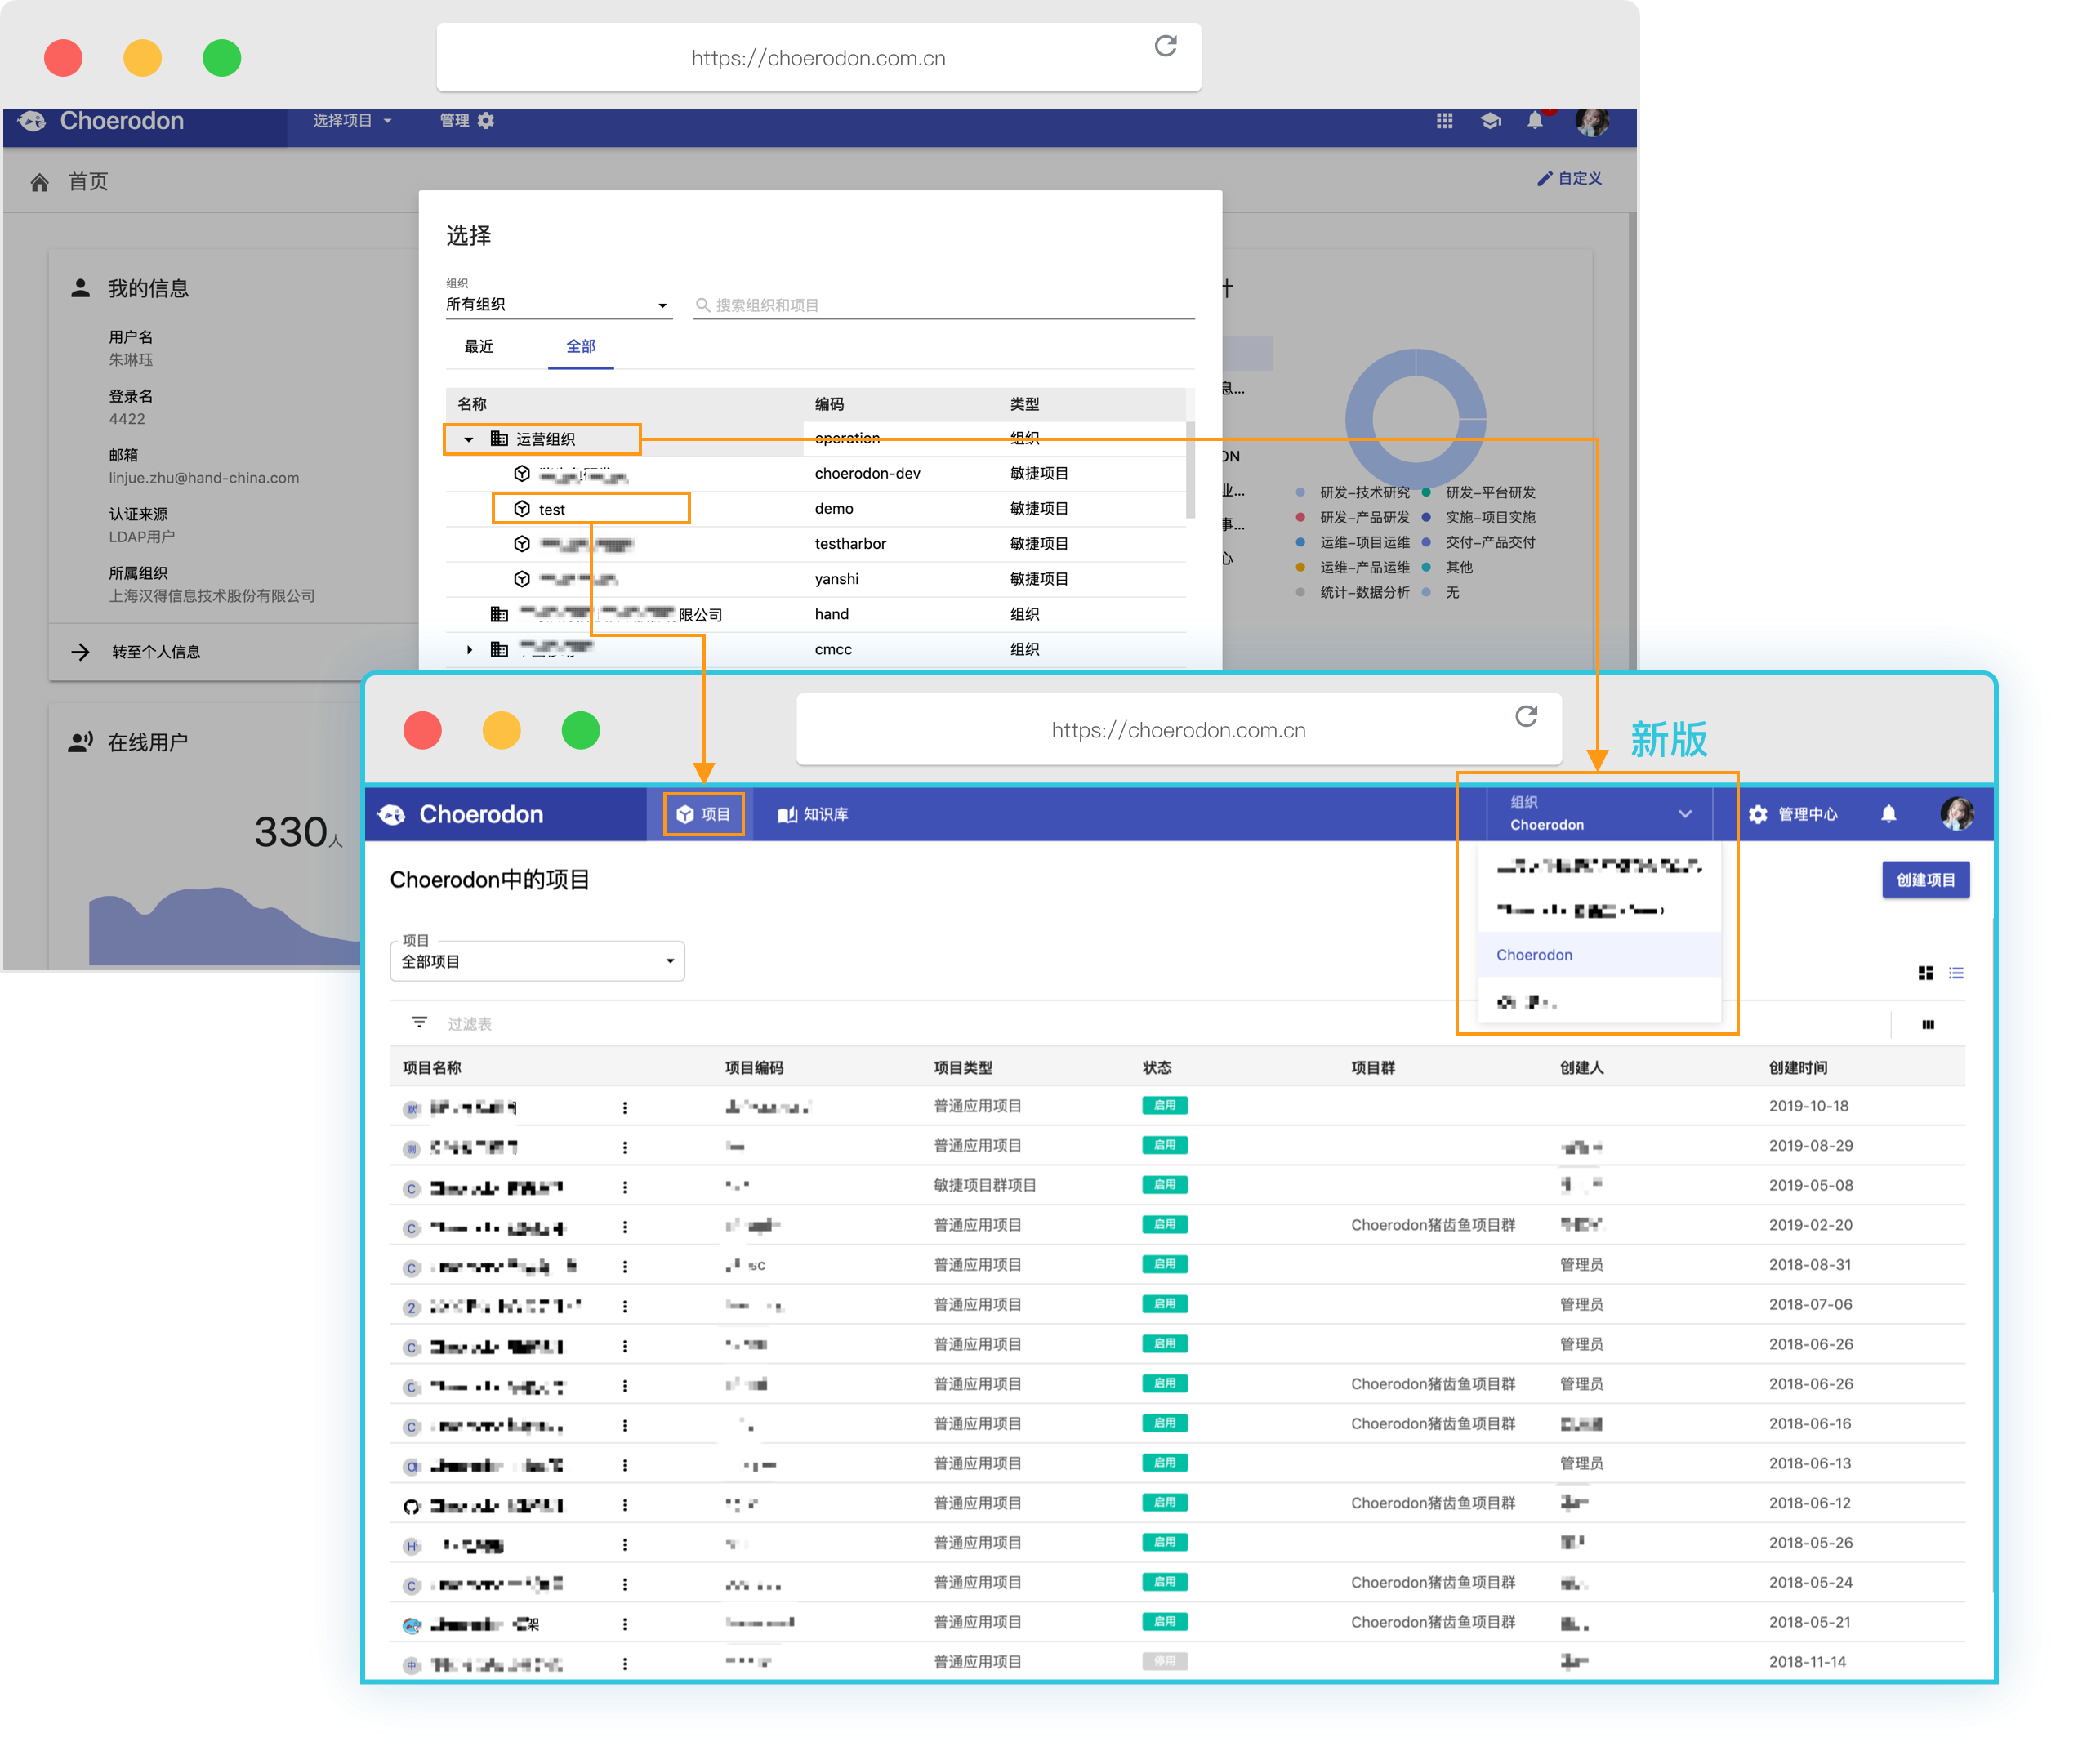The image size is (2078, 1764).
Task: Switch to card grid view icon
Action: 1925,973
